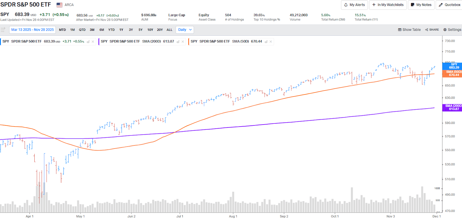The width and height of the screenshot is (462, 220).
Task: Click 15.51% Total Return (1Y) value
Action: point(360,15)
